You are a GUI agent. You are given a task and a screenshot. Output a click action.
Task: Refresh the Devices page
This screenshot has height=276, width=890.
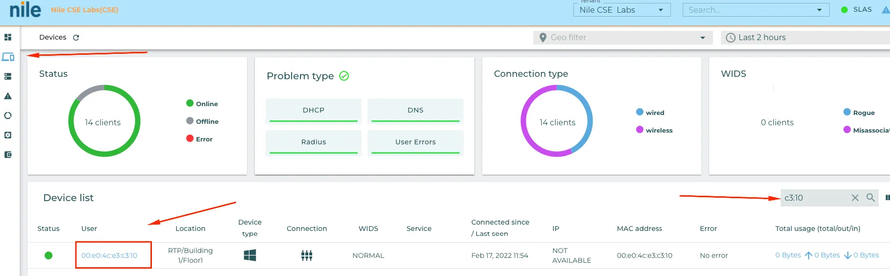(76, 38)
